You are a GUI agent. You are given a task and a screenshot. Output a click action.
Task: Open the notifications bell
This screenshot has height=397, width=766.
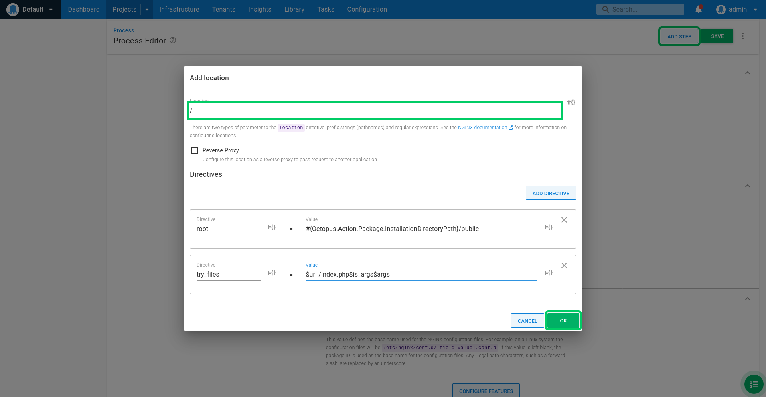coord(699,9)
